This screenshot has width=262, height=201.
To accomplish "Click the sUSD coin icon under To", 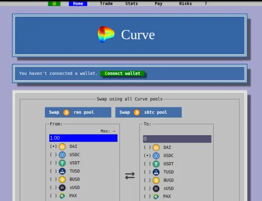I will point(156,189).
